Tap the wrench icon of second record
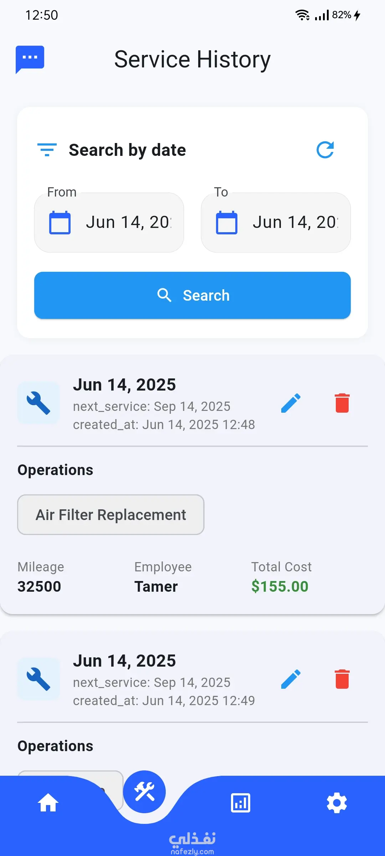The height and width of the screenshot is (856, 385). (x=38, y=679)
